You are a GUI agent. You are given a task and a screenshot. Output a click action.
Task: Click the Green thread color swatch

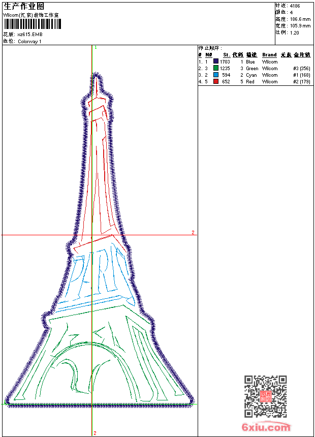click(216, 68)
